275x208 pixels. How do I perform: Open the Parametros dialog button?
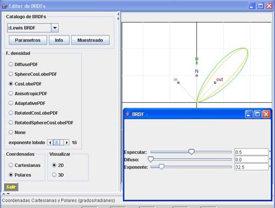(x=28, y=40)
